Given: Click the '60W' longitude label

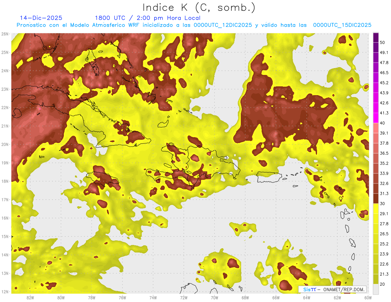Looking at the screenshot, I should pos(368,297).
